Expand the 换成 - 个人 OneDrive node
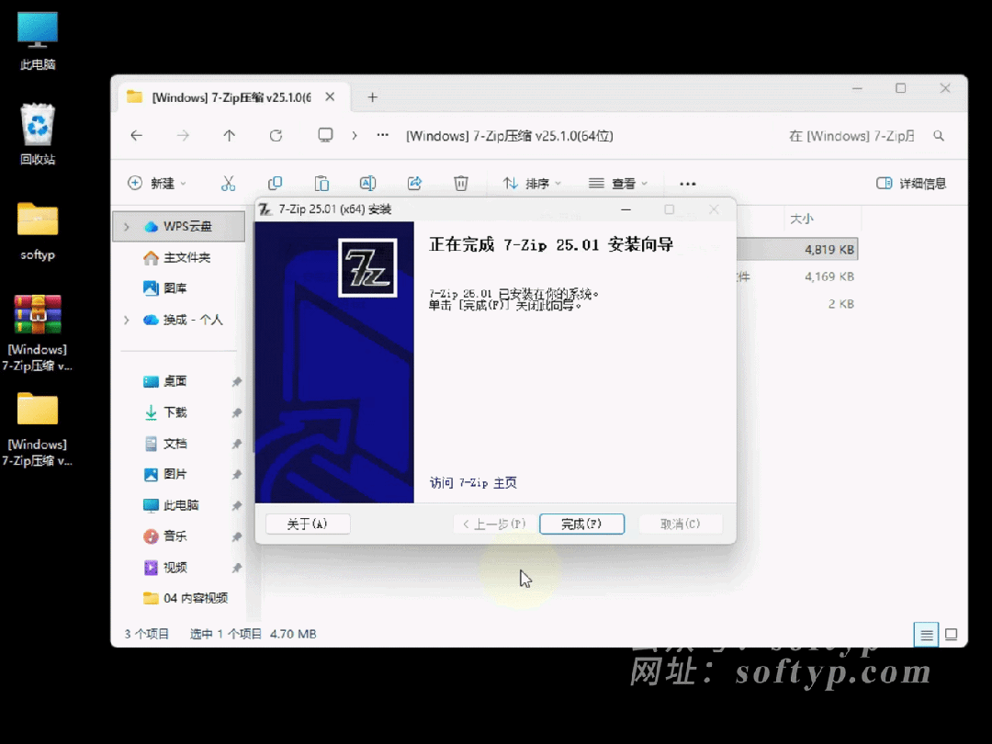Image resolution: width=992 pixels, height=744 pixels. coord(127,321)
